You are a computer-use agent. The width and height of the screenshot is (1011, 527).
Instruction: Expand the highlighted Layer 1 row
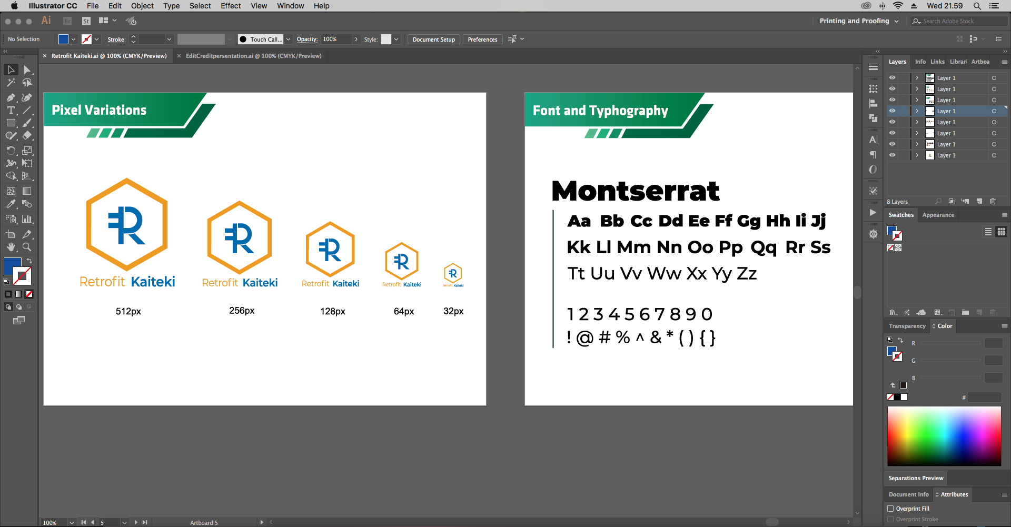(917, 111)
